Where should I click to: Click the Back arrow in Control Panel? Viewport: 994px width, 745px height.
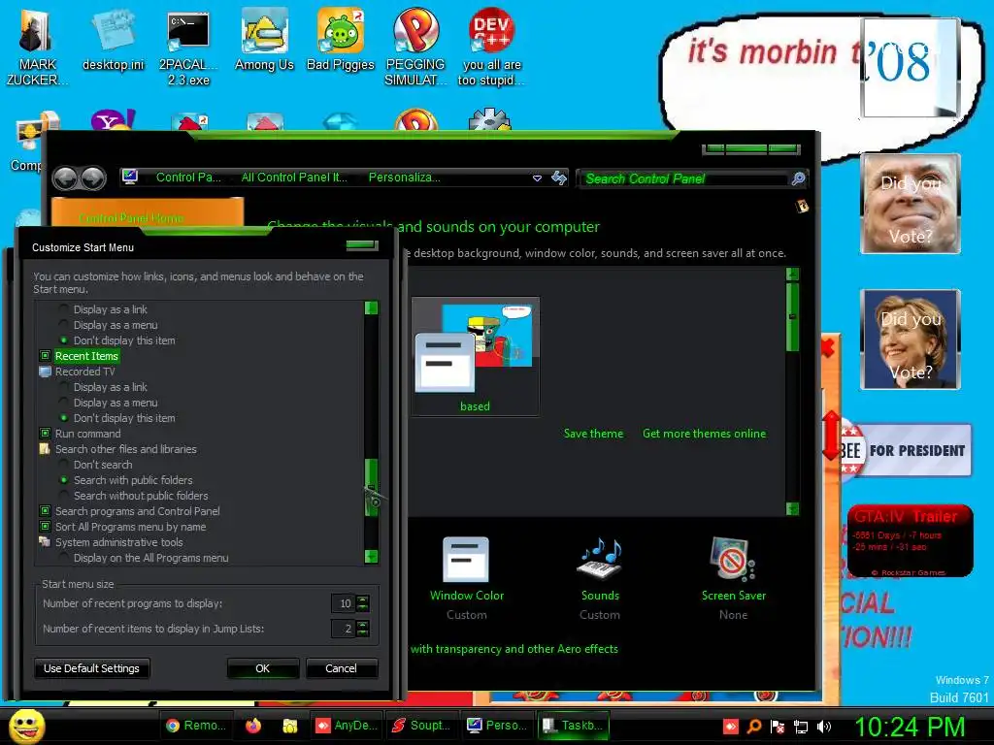[65, 178]
